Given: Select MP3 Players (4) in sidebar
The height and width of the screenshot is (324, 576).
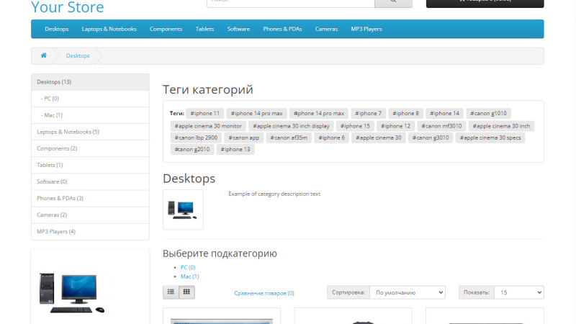Looking at the screenshot, I should click(x=91, y=231).
